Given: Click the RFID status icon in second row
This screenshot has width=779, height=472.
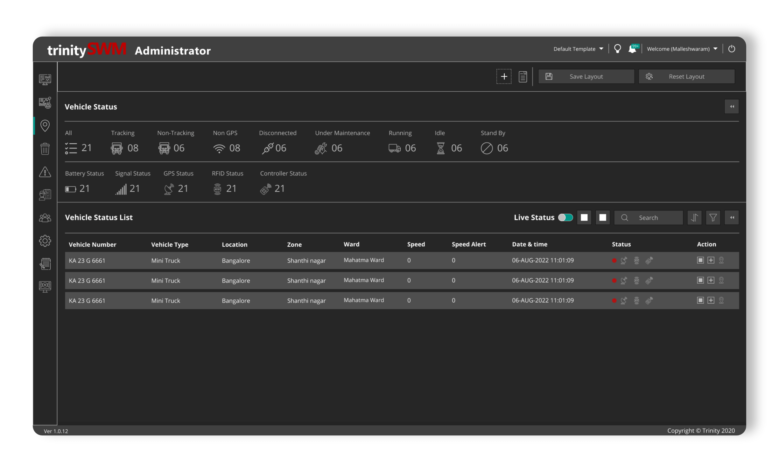Looking at the screenshot, I should (636, 280).
